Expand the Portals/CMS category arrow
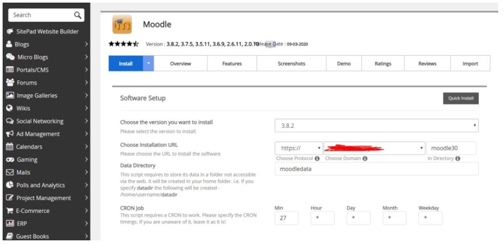 coord(86,70)
